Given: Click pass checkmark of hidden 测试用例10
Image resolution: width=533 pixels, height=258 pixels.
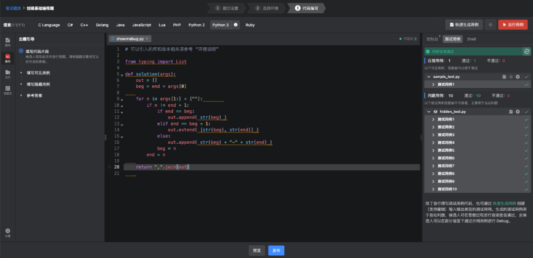Looking at the screenshot, I should (x=527, y=189).
